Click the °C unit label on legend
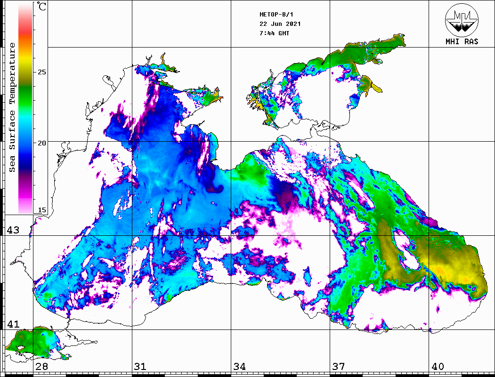 [x=41, y=6]
